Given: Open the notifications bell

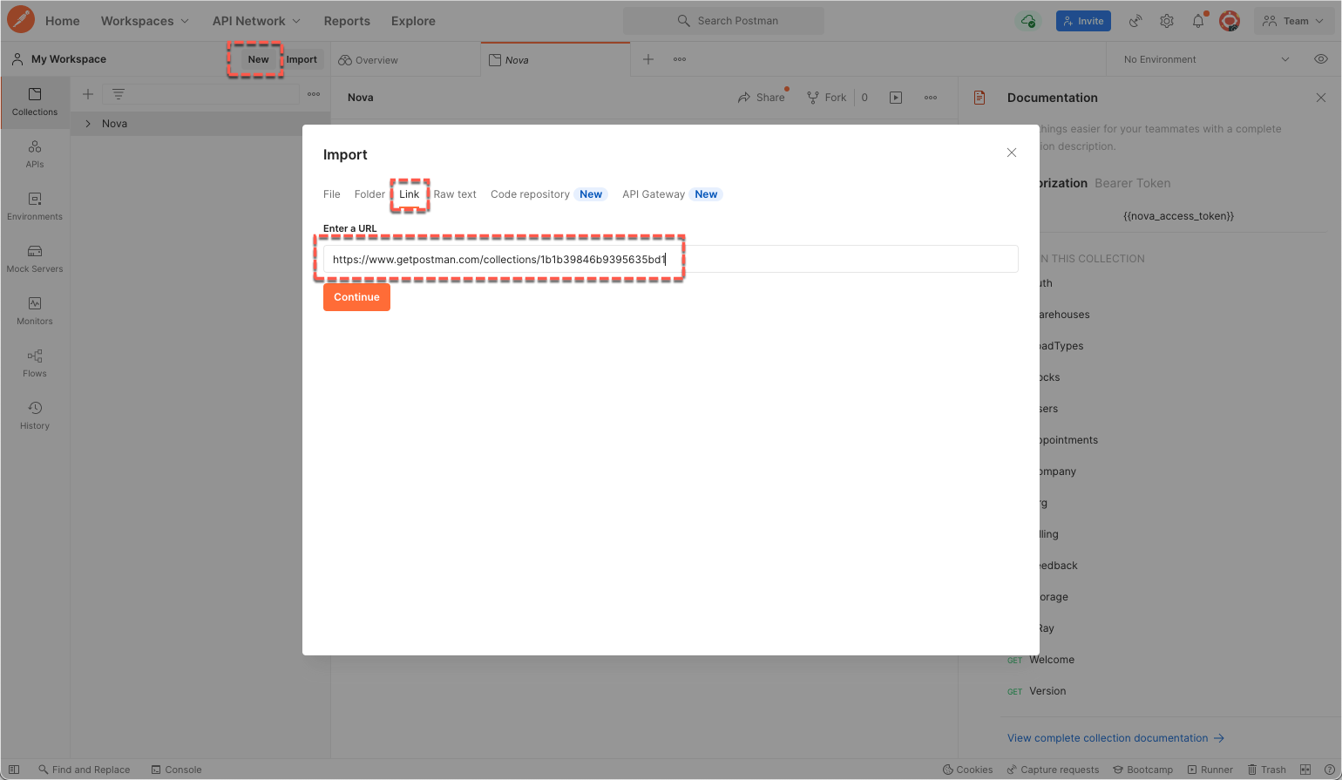Looking at the screenshot, I should [1198, 21].
